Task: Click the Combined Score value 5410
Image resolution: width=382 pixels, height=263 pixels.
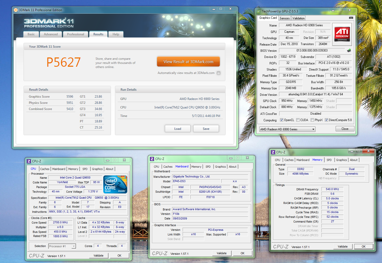Action: point(70,109)
